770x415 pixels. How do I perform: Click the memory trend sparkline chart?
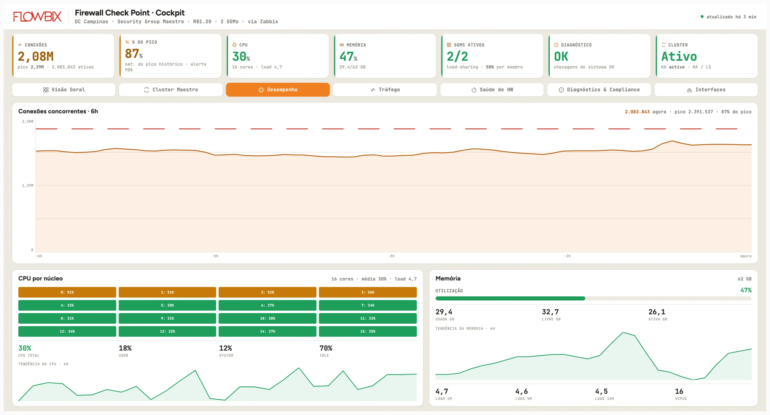pos(593,356)
